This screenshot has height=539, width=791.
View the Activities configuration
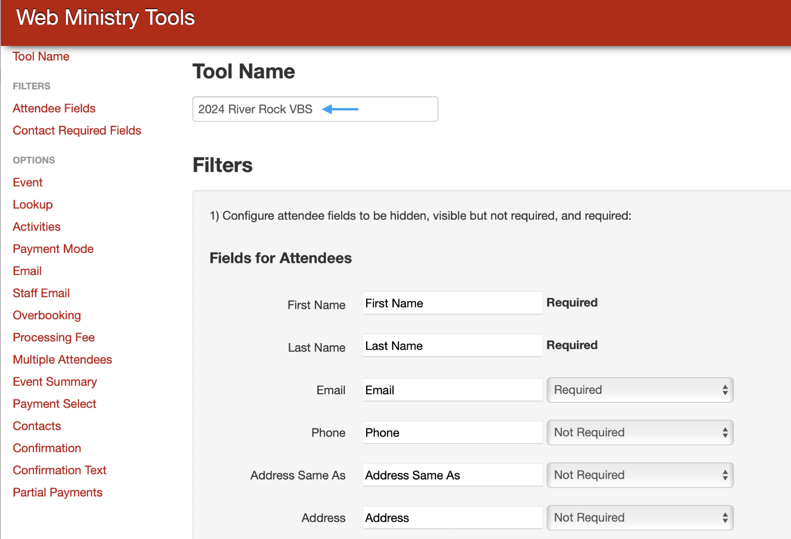click(37, 227)
